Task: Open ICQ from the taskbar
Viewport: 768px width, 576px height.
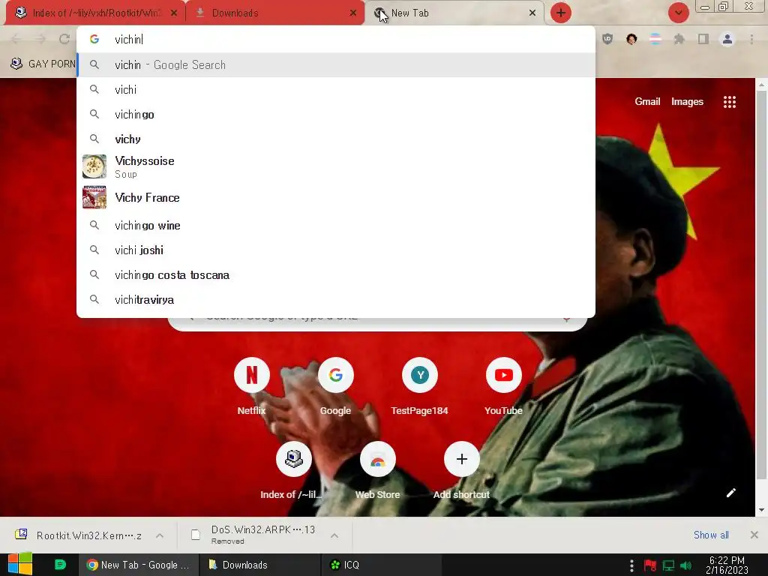Action: click(x=382, y=565)
